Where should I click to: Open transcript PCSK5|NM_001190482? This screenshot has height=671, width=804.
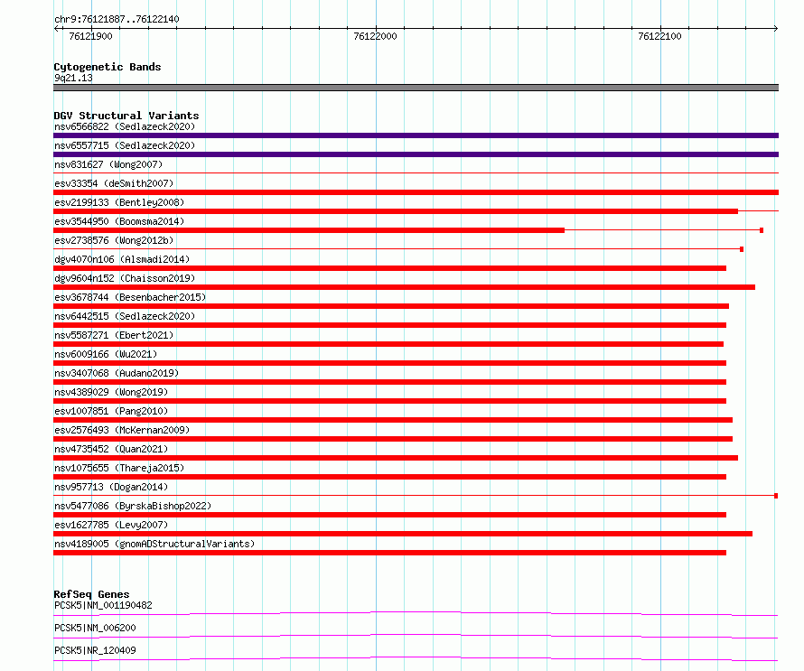click(103, 605)
